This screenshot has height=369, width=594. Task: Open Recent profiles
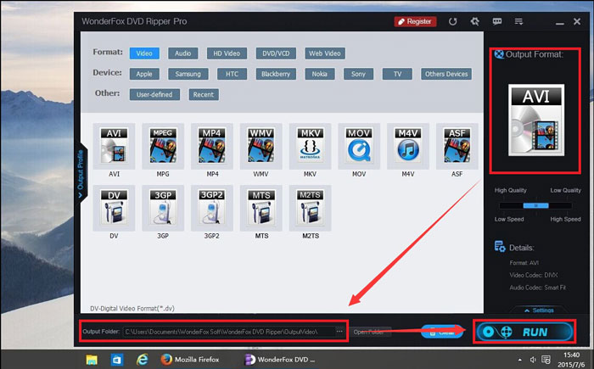coord(204,94)
